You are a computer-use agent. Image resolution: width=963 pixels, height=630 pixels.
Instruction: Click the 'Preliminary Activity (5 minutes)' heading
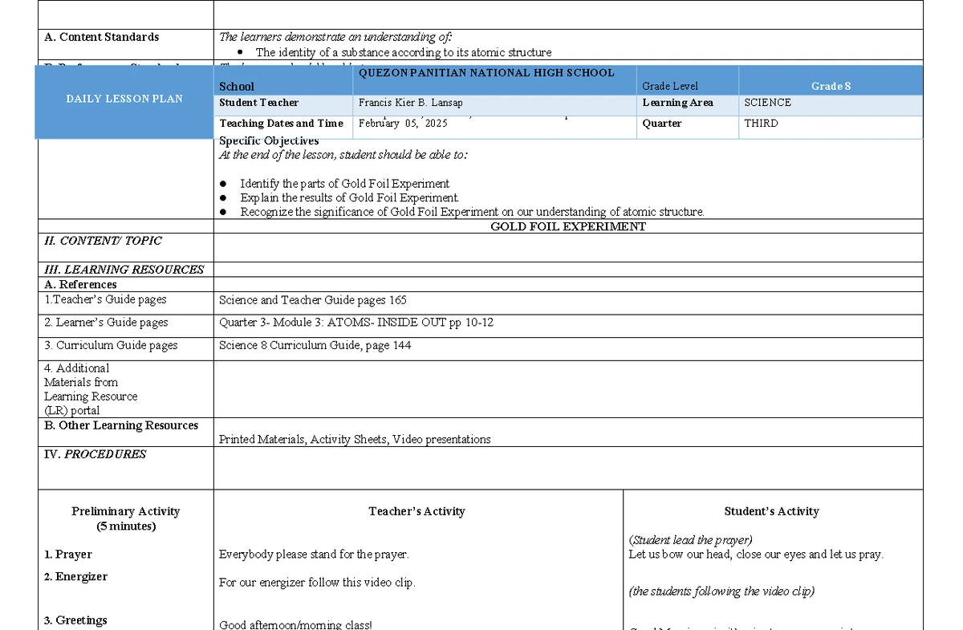tap(125, 518)
